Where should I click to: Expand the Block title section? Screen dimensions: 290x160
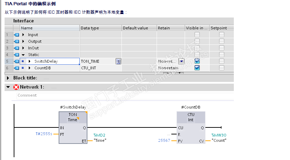point(8,78)
